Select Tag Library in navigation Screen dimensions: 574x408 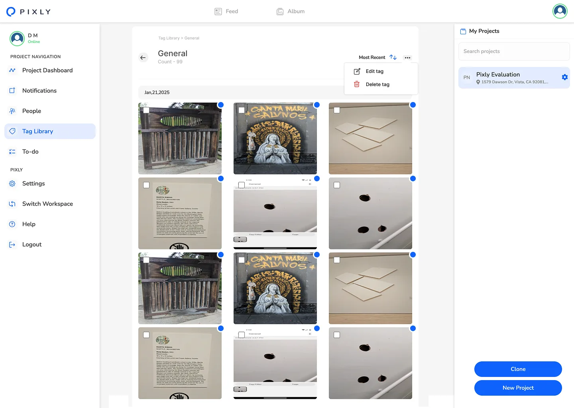[50, 131]
